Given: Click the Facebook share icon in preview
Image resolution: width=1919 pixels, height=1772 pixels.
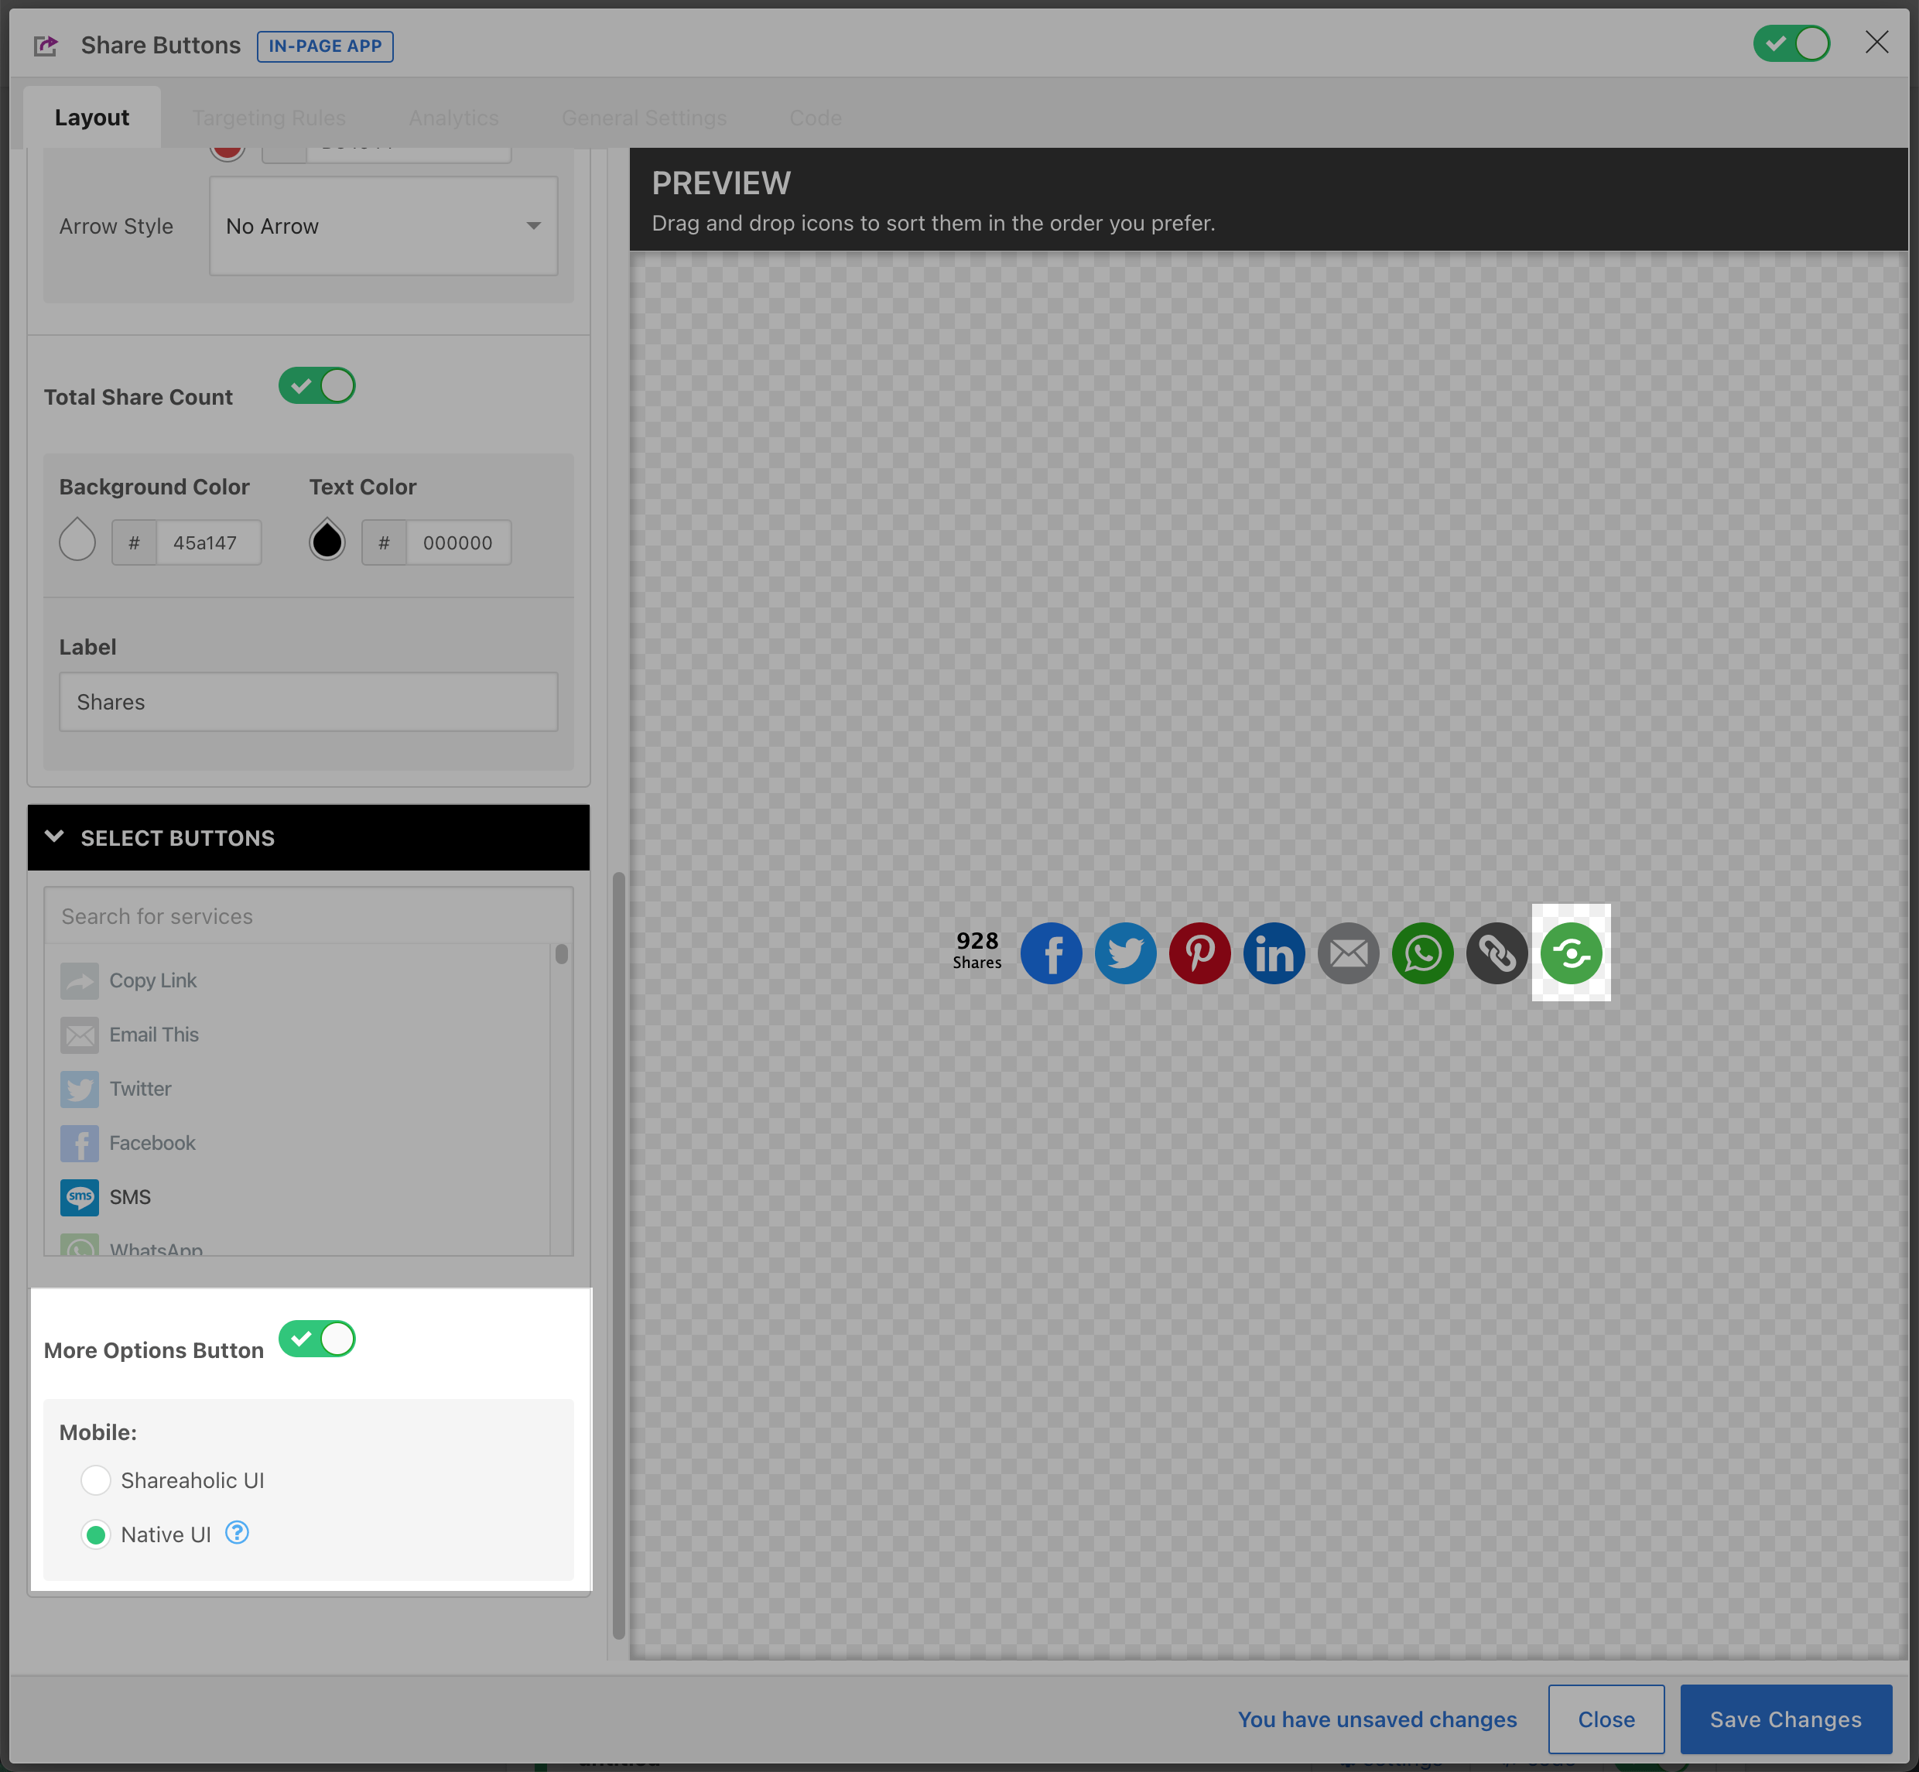Looking at the screenshot, I should 1051,953.
